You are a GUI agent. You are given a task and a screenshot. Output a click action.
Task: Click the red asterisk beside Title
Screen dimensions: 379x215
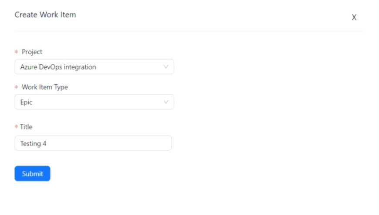[x=17, y=127]
